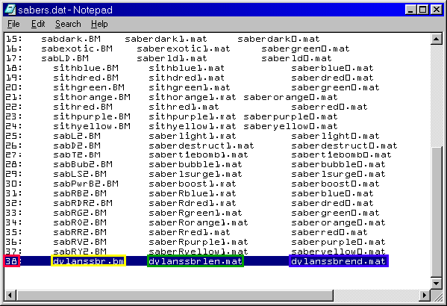Click saberdark1.mat on line 15
The height and width of the screenshot is (306, 447).
click(x=166, y=39)
